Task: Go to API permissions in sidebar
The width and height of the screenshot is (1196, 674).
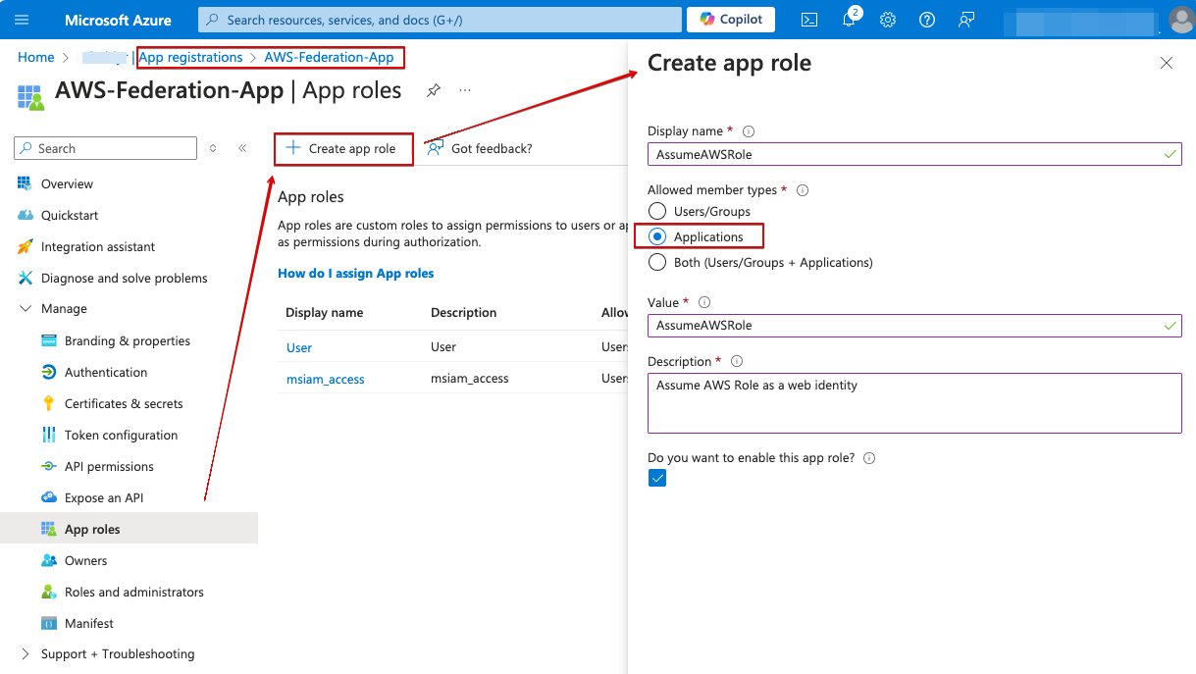Action: pyautogui.click(x=109, y=466)
